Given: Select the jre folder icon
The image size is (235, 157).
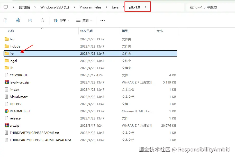Looking at the screenshot, I should pos(7,53).
